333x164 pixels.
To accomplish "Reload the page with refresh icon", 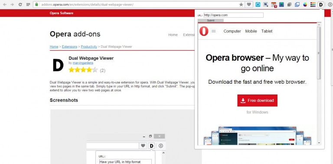I will point(20,4).
